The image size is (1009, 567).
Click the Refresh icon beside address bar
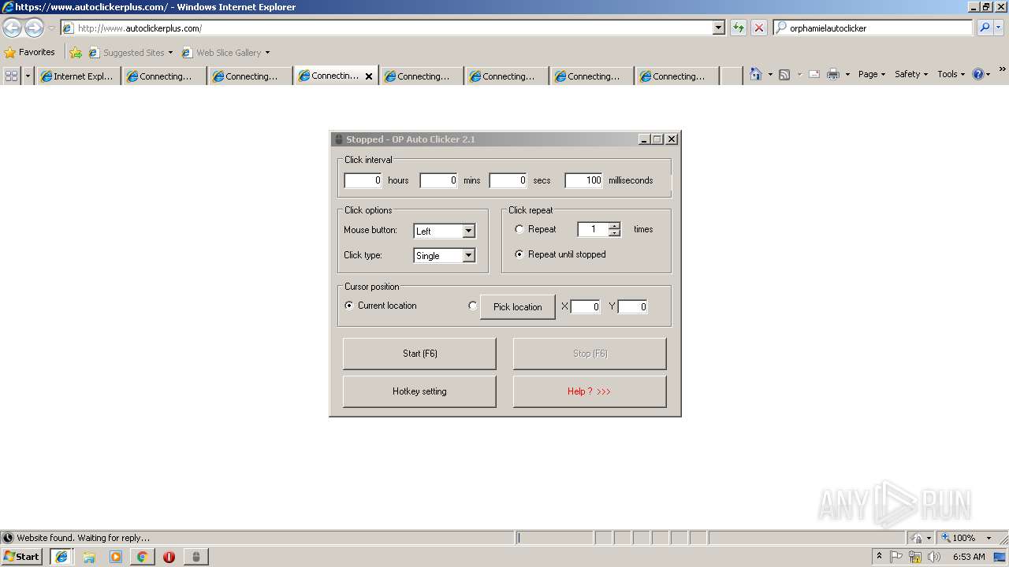[738, 28]
